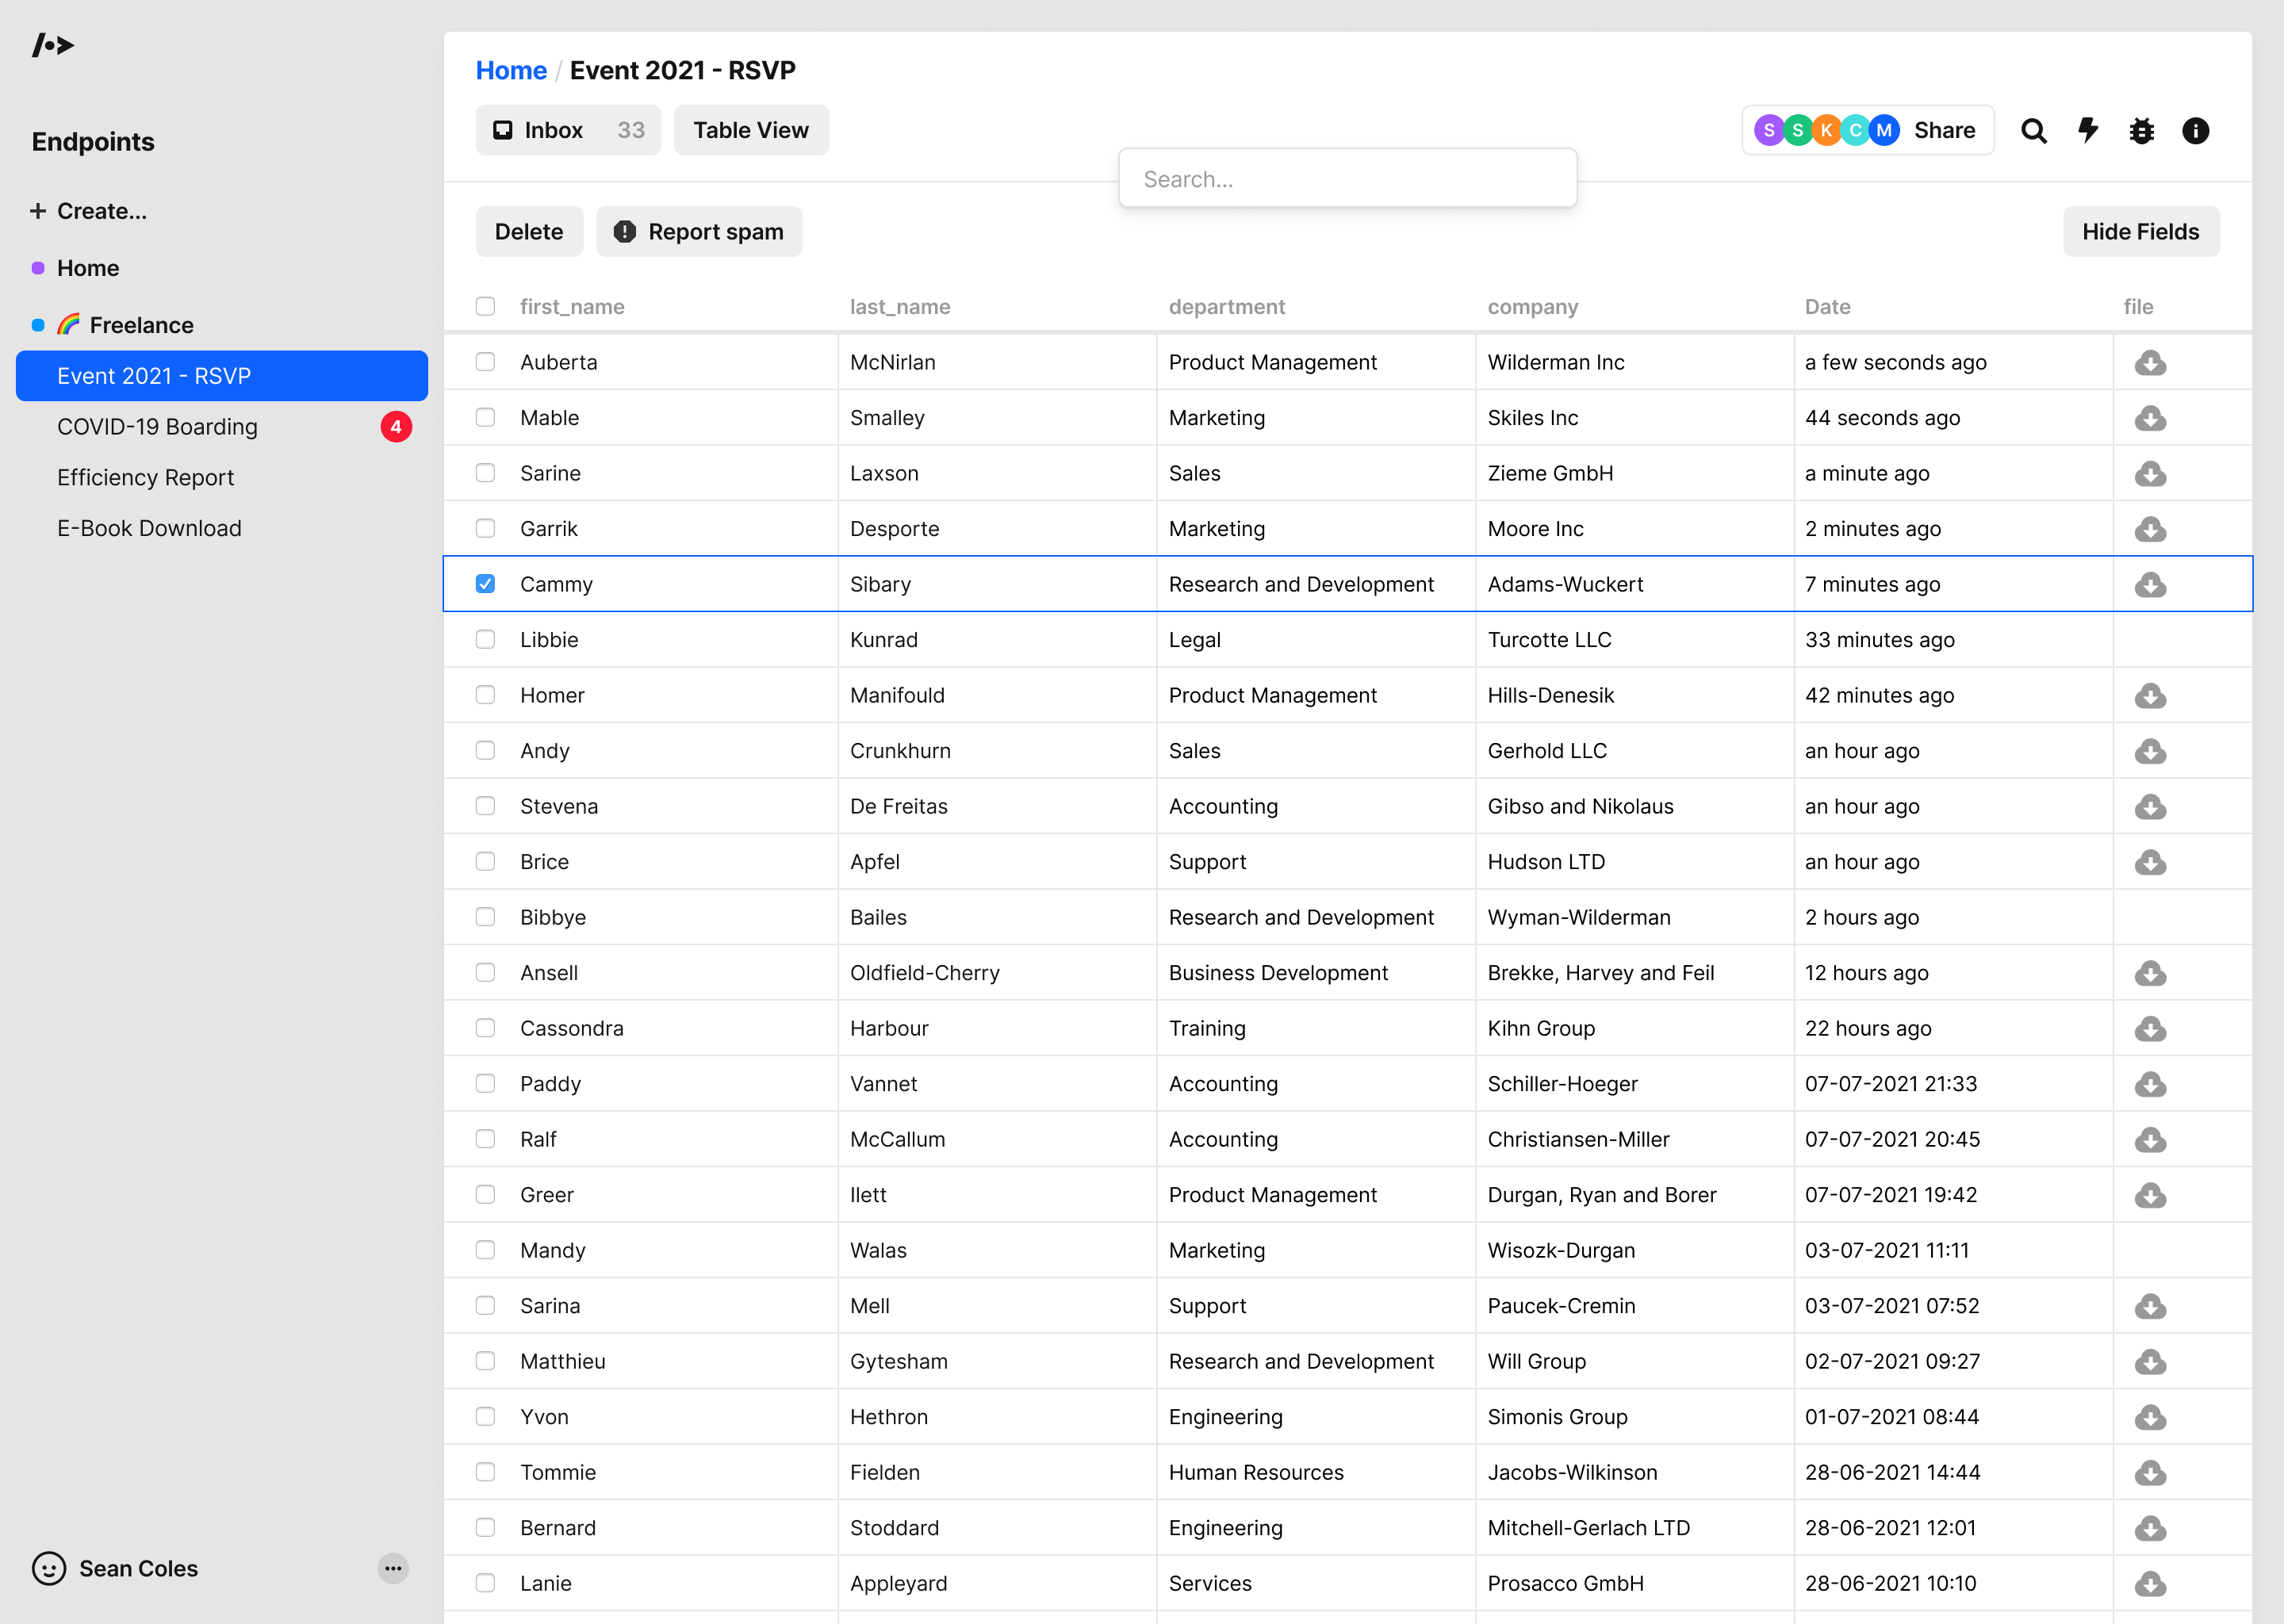Check the checkbox for the Libbie Kunrad row
Viewport: 2284px width, 1624px height.
point(485,639)
